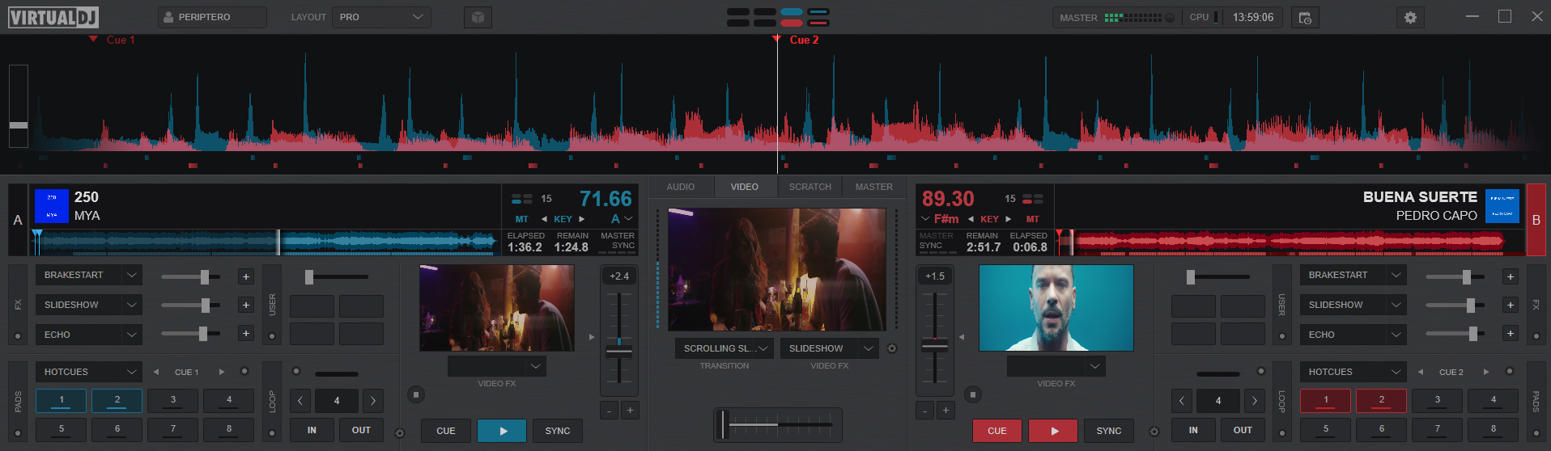
Task: Toggle deck A master tempo MT
Action: click(522, 219)
